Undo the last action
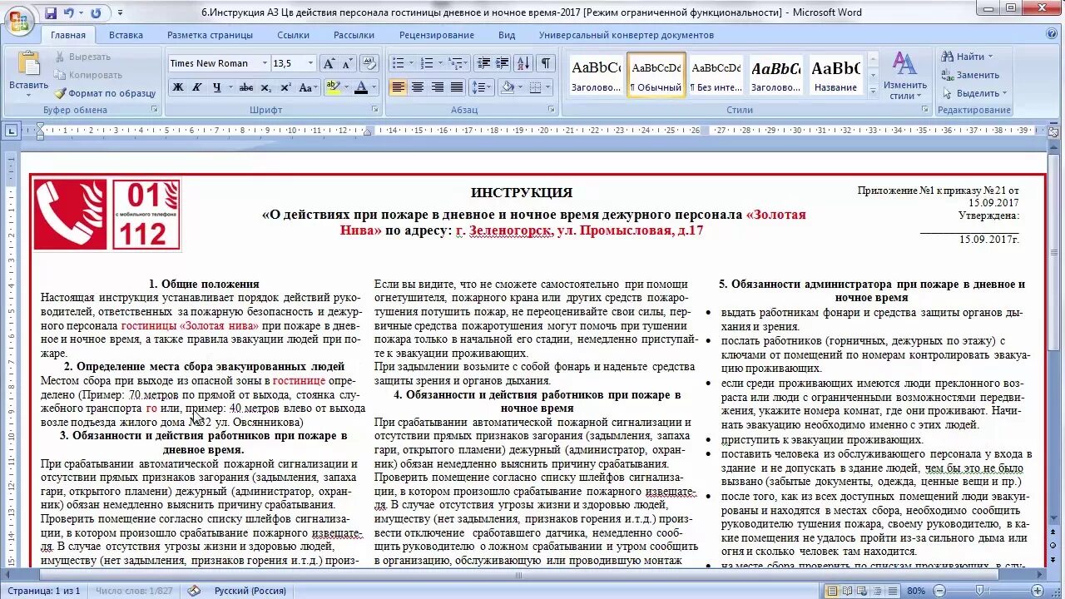Screen dimensions: 1065x599 click(69, 13)
